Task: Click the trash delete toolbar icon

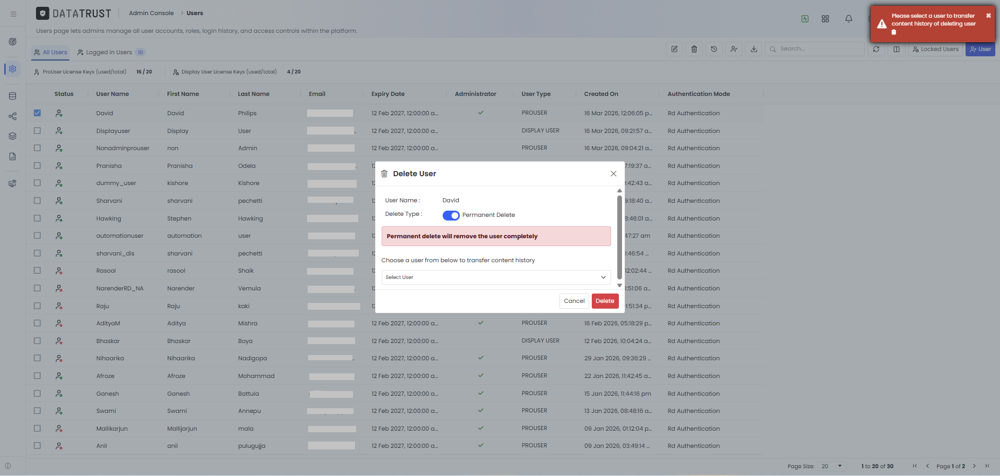Action: point(694,49)
